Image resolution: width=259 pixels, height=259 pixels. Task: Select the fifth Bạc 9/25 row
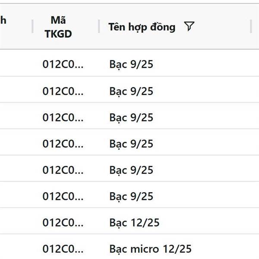[x=129, y=168]
